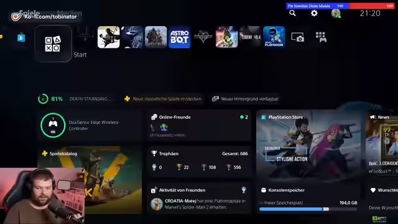Open the Death Stranding download progress
The height and width of the screenshot is (224, 398).
76,99
